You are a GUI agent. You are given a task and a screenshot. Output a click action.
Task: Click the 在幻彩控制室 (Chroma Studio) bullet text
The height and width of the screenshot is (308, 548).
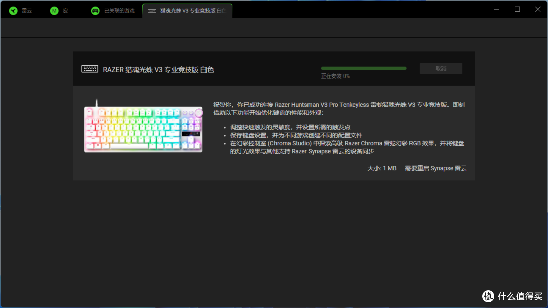pyautogui.click(x=347, y=147)
